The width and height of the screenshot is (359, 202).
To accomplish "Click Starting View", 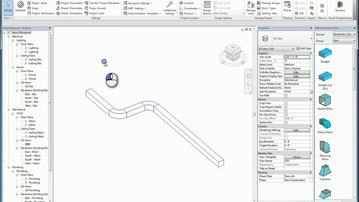I will 267,13.
